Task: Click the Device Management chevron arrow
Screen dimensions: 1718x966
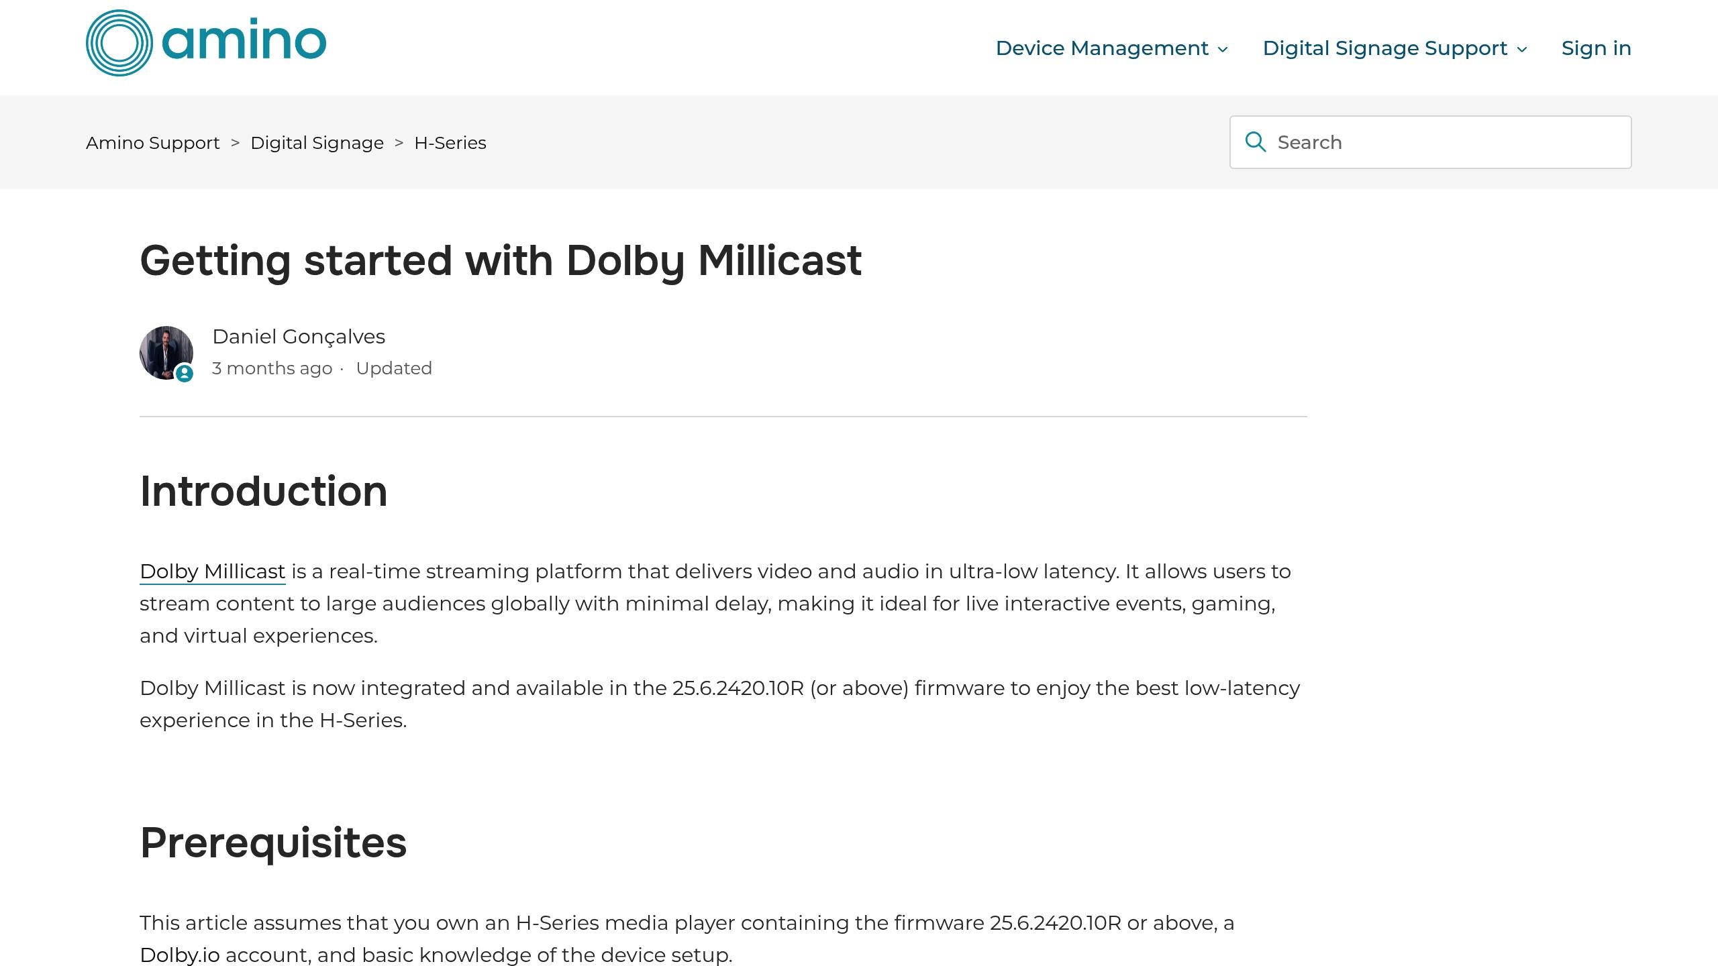Action: point(1223,49)
